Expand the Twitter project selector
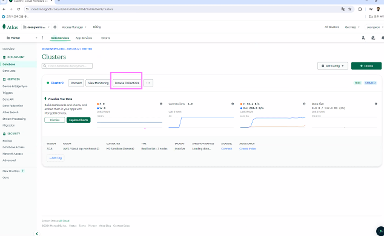The height and width of the screenshot is (236, 384). click(x=22, y=38)
